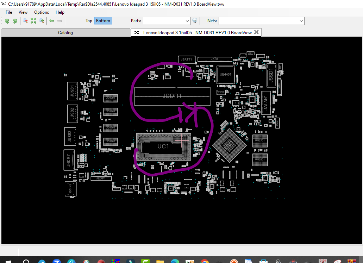Go back with the green left arrow
The height and width of the screenshot is (263, 363).
[52, 21]
